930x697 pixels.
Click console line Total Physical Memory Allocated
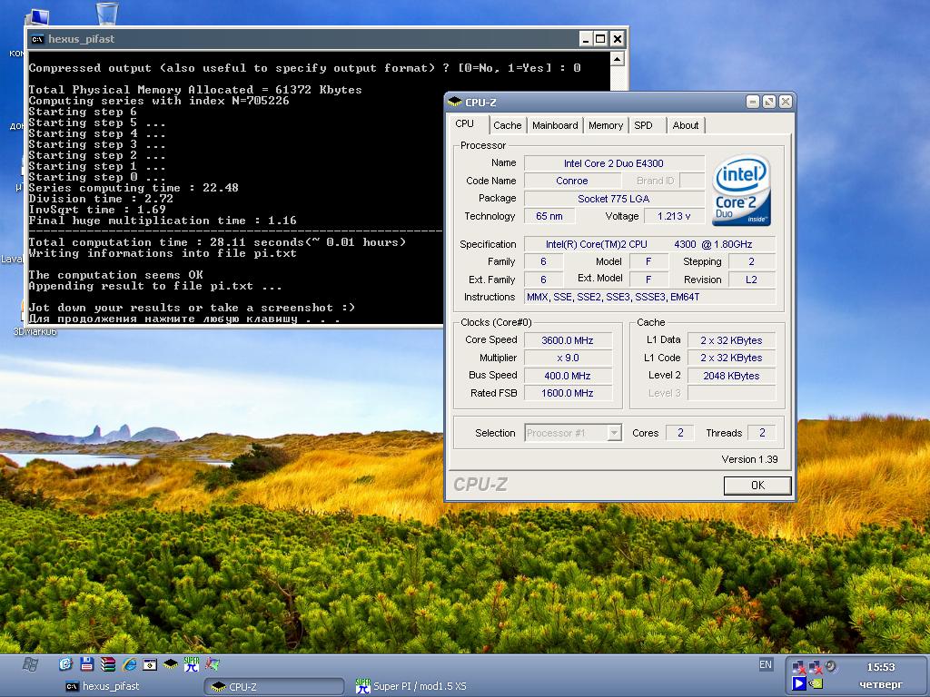(x=195, y=90)
